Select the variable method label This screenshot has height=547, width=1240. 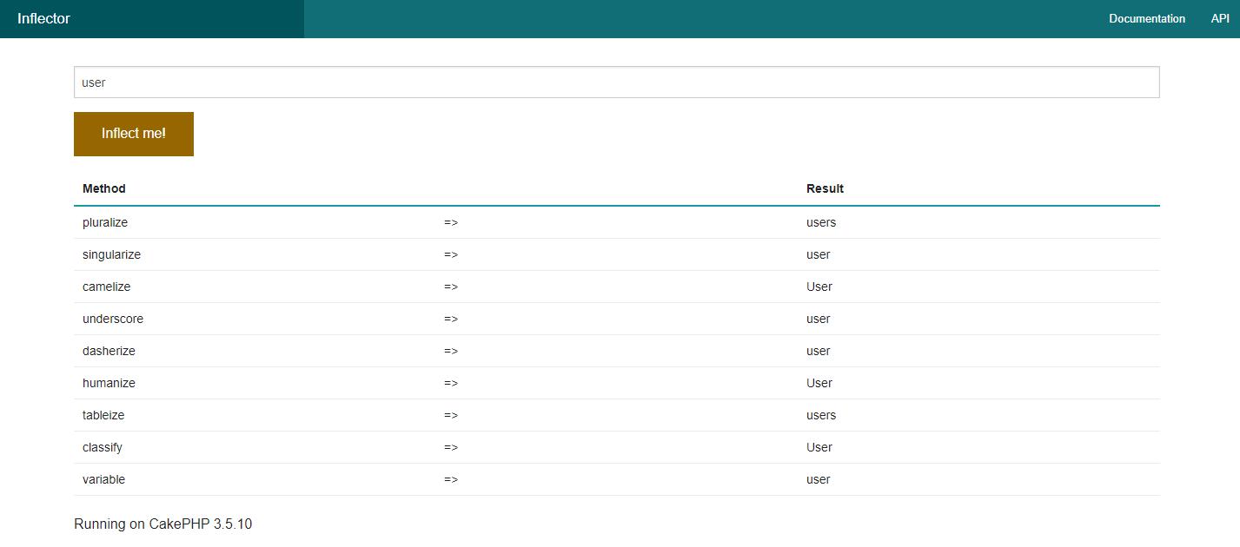tap(103, 479)
